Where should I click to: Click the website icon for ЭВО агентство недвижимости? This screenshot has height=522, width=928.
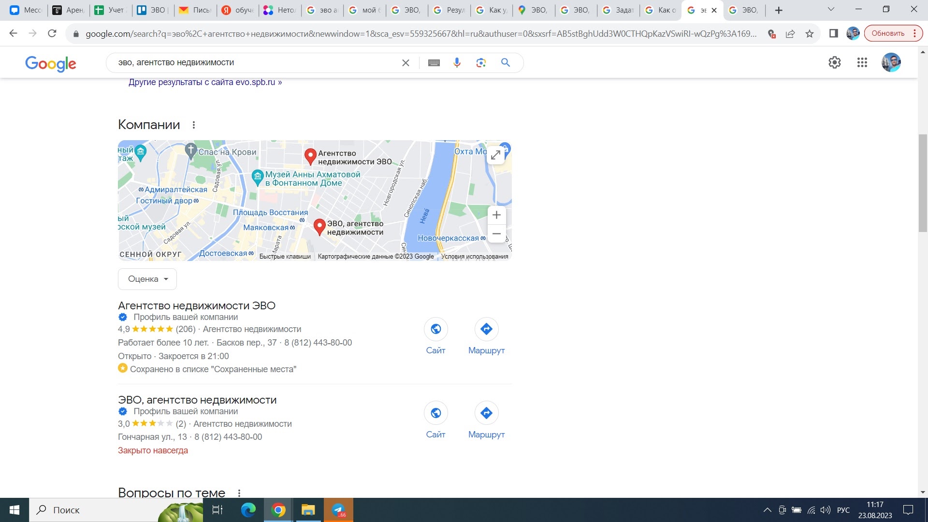click(436, 413)
